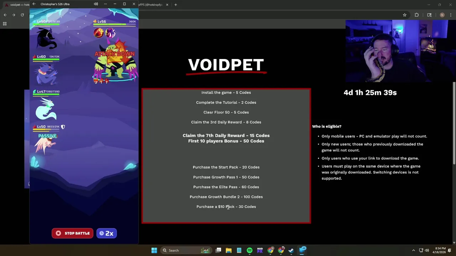Click the browser back button
Image resolution: width=456 pixels, height=256 pixels.
point(5,15)
